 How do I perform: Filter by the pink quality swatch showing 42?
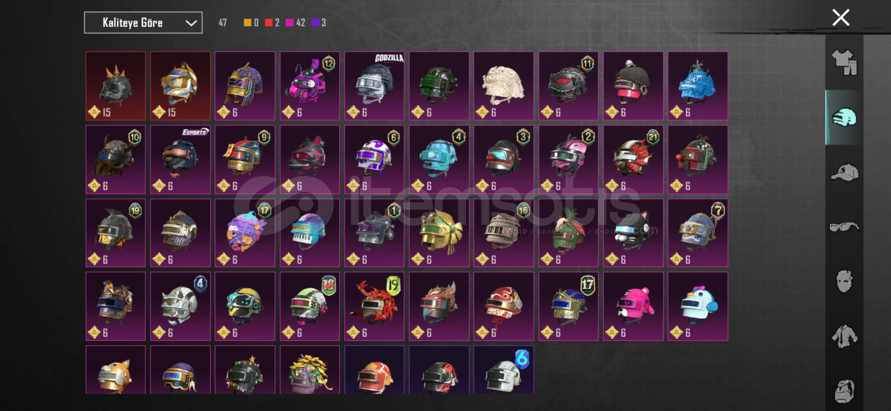tap(289, 23)
